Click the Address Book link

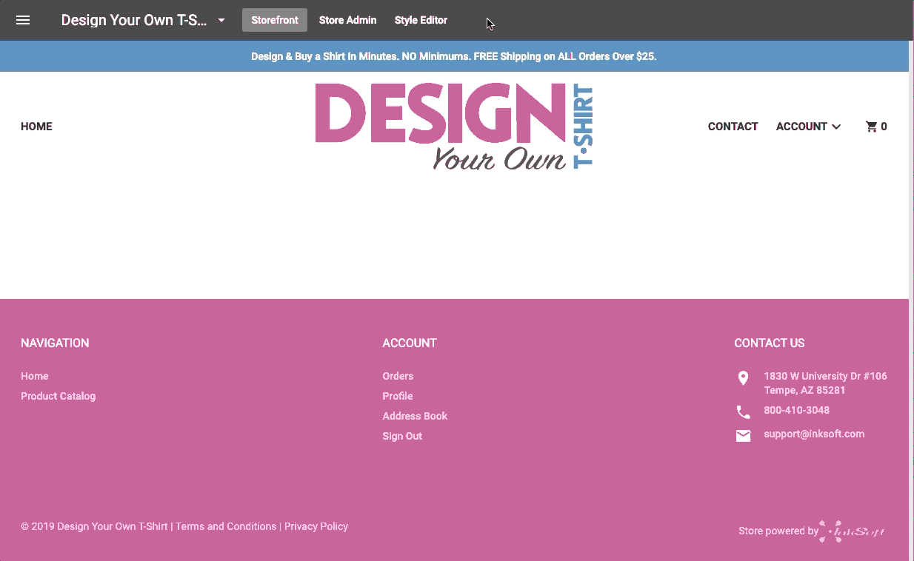tap(415, 416)
